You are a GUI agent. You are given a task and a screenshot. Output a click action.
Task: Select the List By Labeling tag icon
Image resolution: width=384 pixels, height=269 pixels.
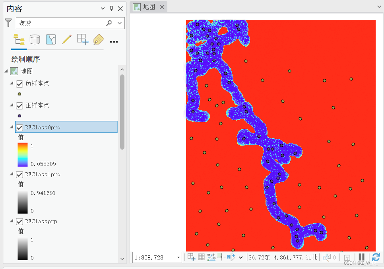99,39
